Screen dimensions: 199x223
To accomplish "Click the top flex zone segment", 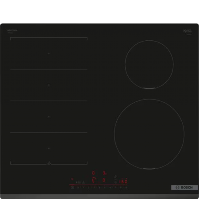I will pyautogui.click(x=49, y=53).
